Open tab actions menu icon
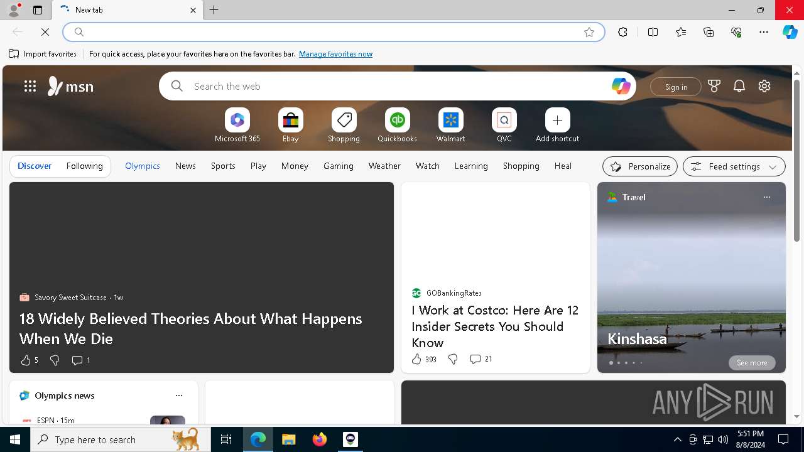Screen dimensions: 804x452 [38, 10]
